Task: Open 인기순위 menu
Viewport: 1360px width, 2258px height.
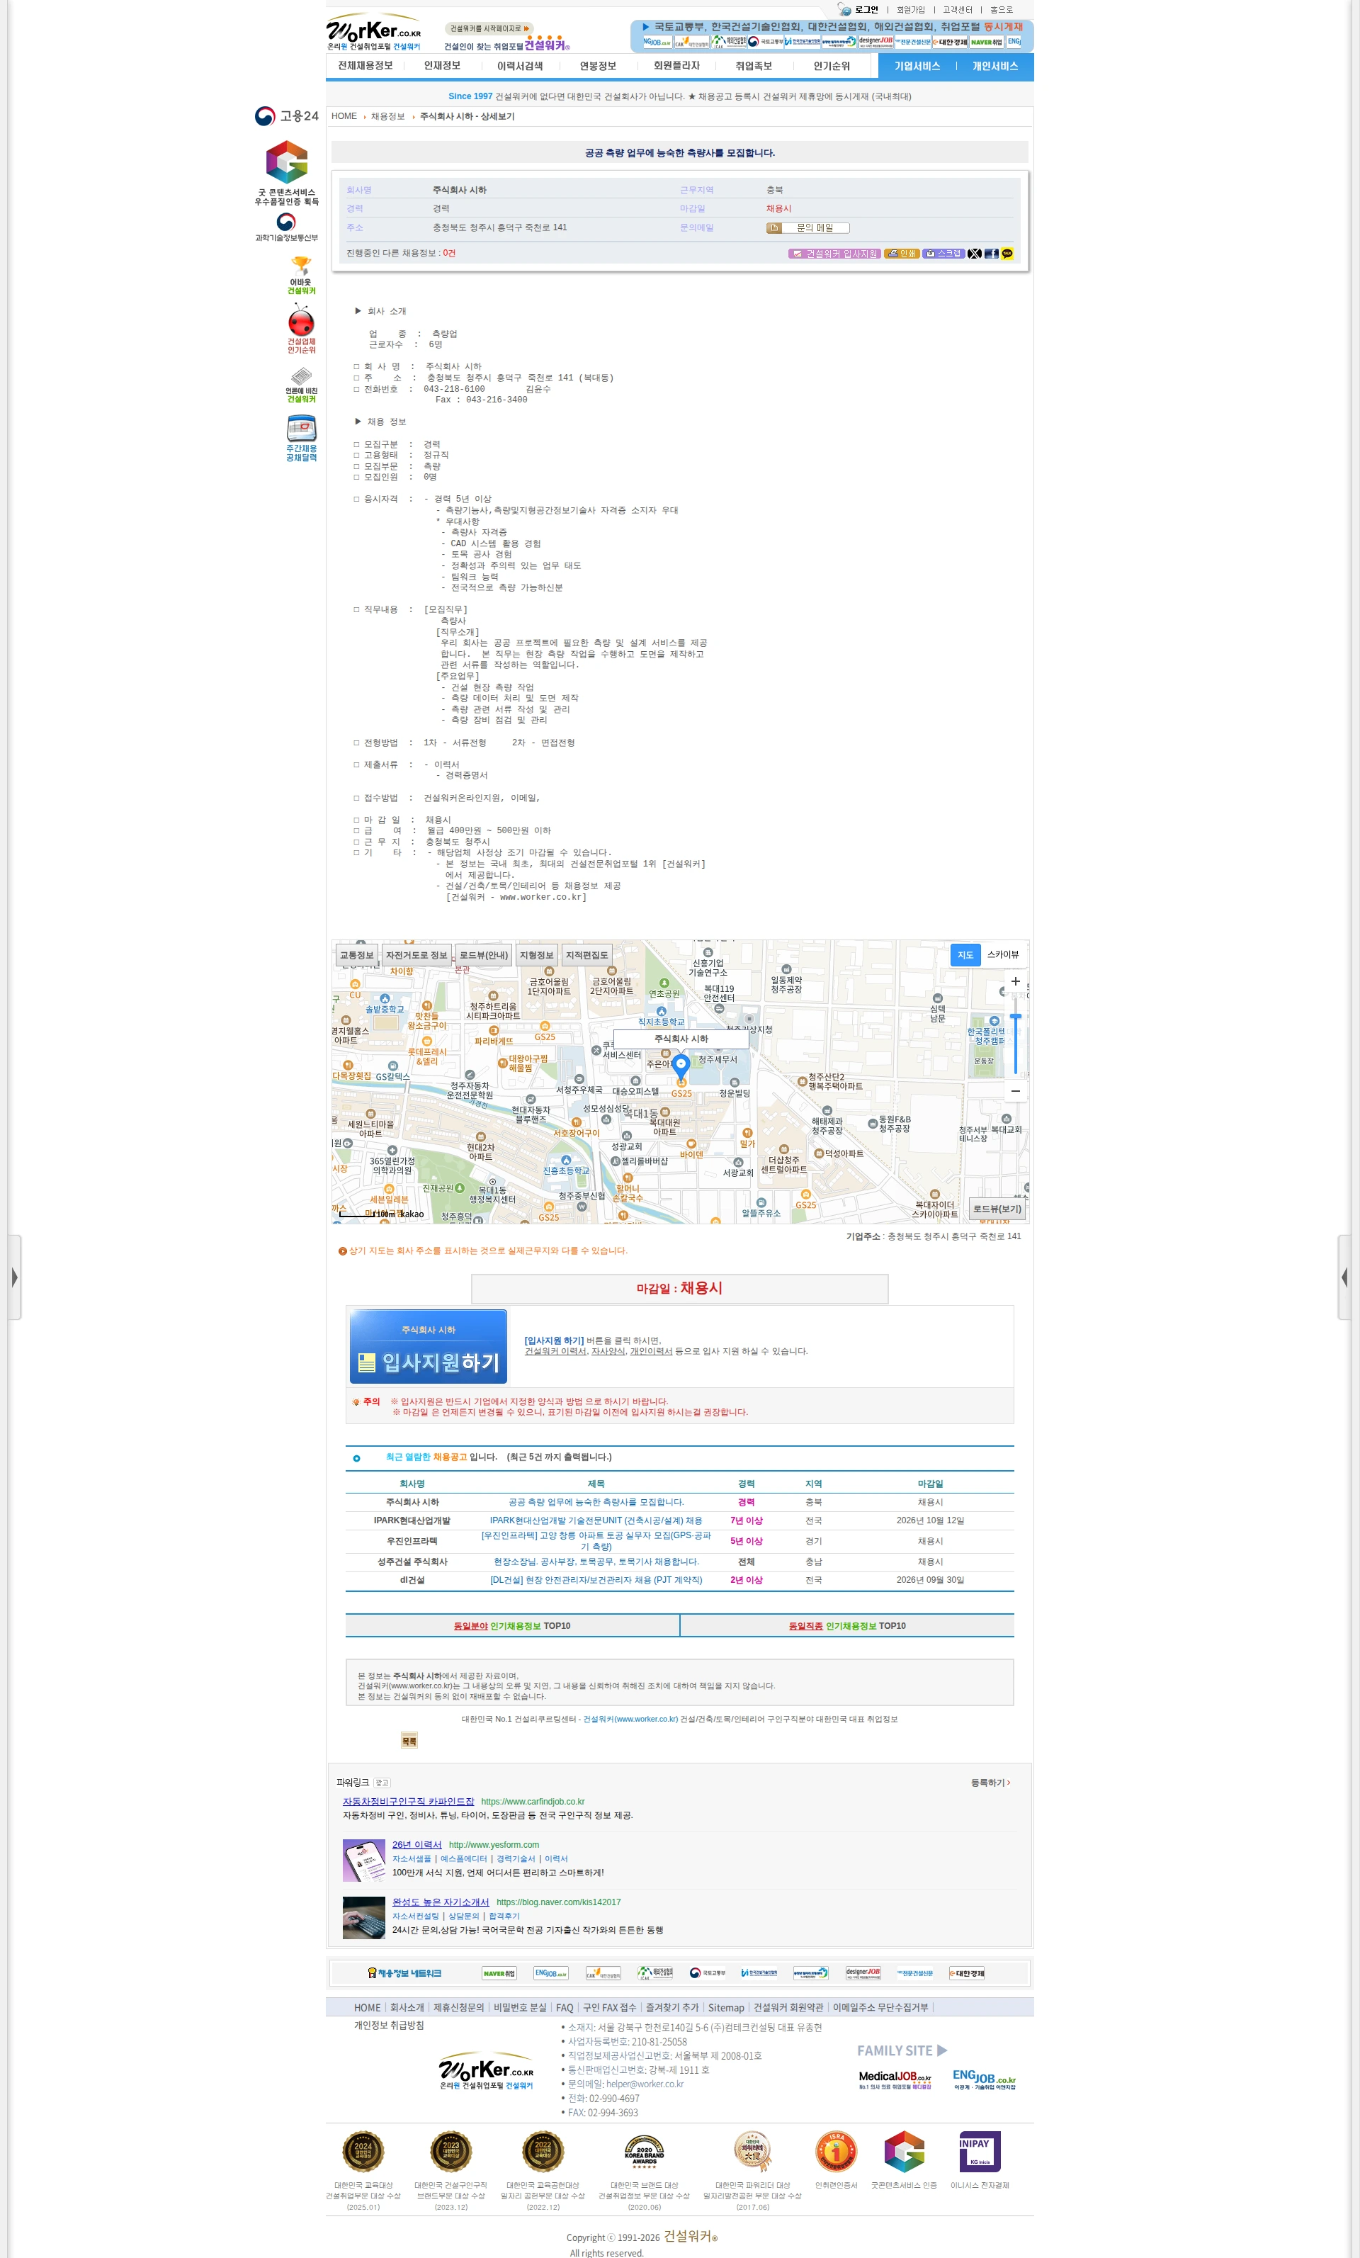Action: pyautogui.click(x=831, y=66)
